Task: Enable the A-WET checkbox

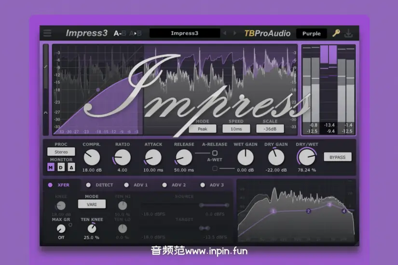Action: click(215, 168)
